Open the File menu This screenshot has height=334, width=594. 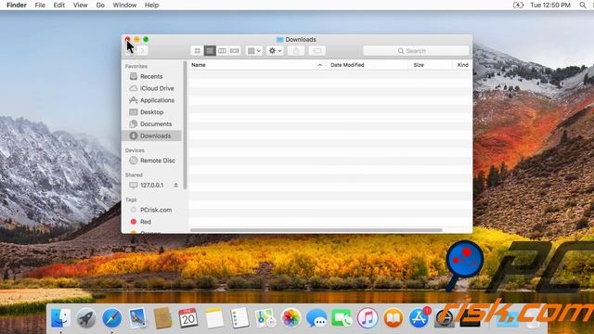point(40,5)
